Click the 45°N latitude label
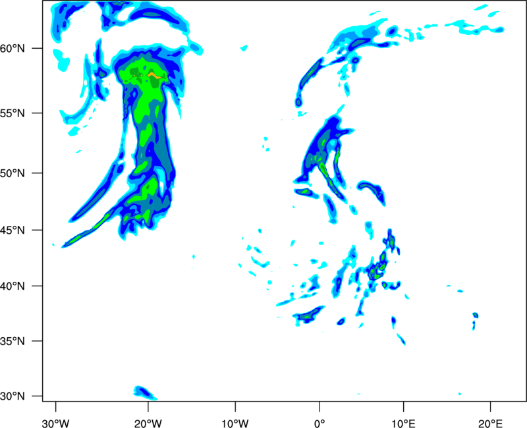 click(13, 230)
